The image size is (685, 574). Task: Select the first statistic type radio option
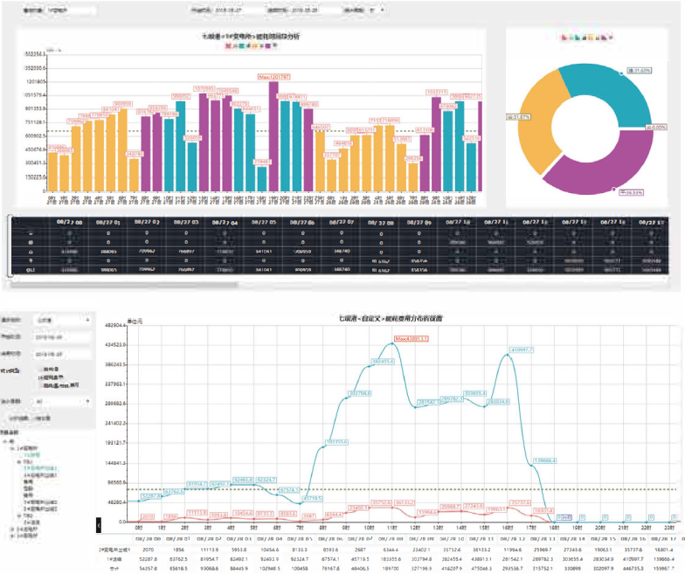coord(40,369)
